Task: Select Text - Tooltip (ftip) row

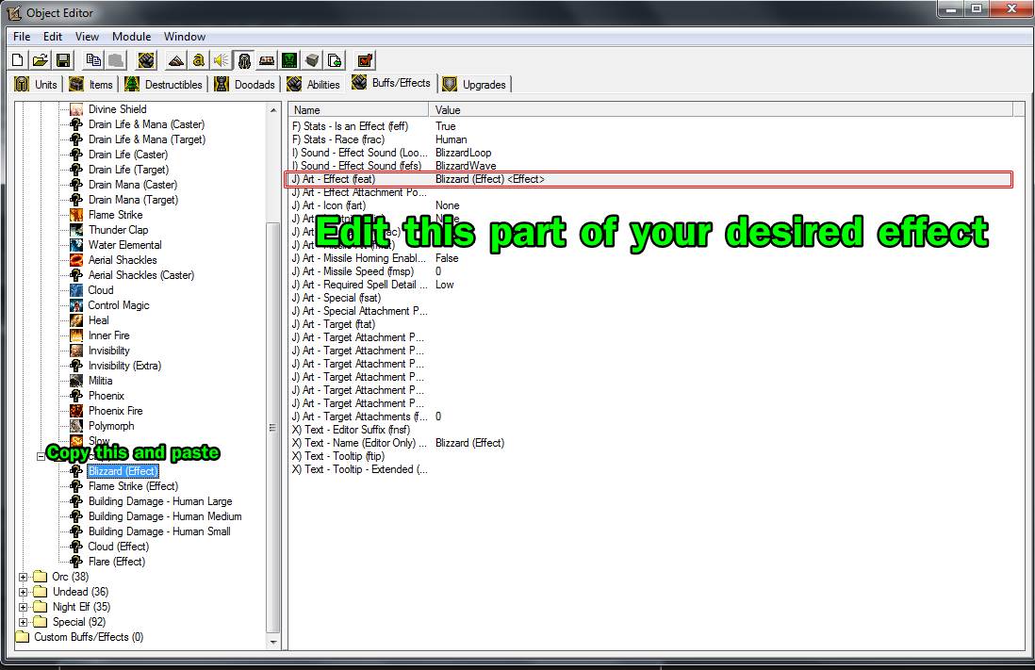Action: 649,456
